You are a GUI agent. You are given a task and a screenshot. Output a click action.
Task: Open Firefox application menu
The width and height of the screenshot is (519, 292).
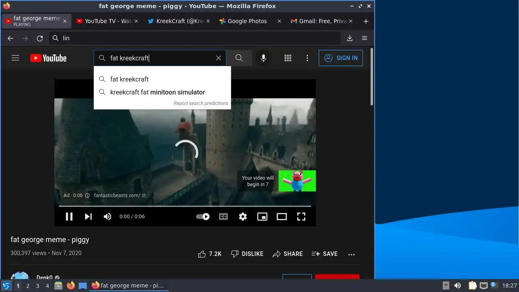tap(365, 38)
